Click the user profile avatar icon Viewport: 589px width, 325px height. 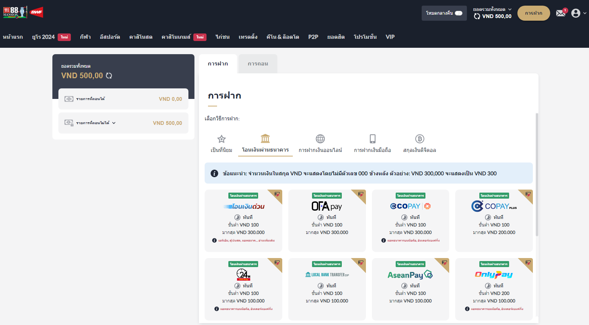[x=575, y=13]
